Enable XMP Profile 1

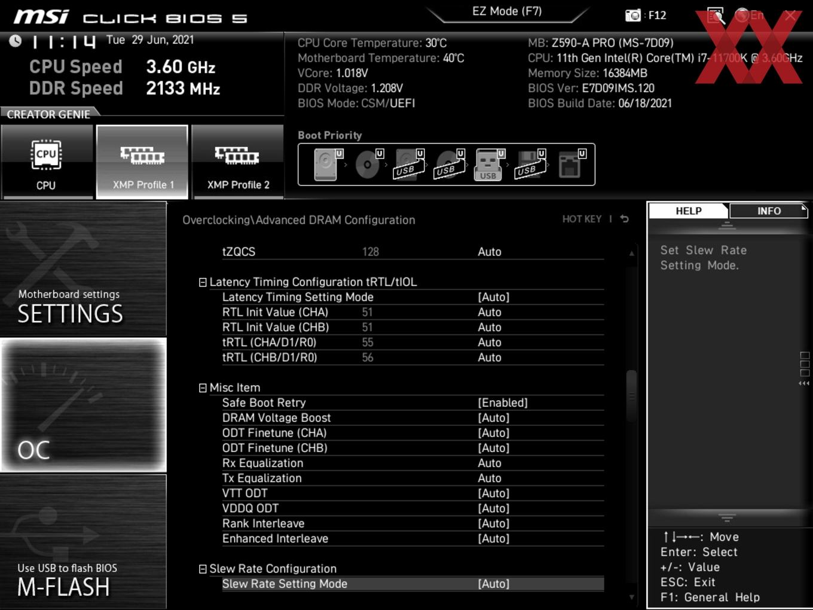pos(142,161)
